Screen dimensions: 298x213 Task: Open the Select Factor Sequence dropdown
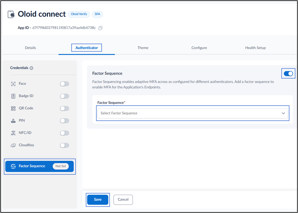tap(192, 113)
